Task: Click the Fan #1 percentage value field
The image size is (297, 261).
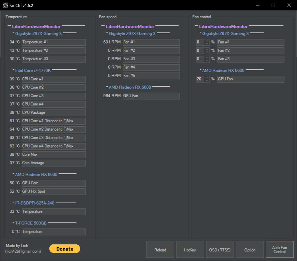Action: (x=201, y=42)
